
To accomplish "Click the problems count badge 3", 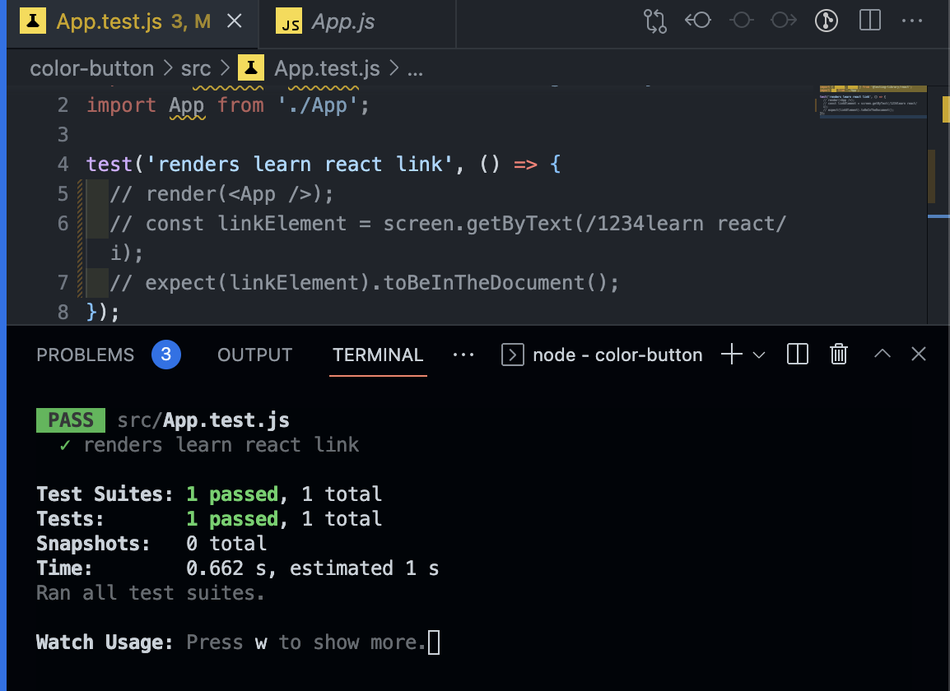I will pos(166,355).
